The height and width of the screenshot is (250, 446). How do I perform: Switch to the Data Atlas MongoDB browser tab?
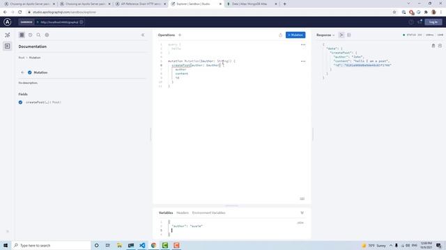[252, 4]
